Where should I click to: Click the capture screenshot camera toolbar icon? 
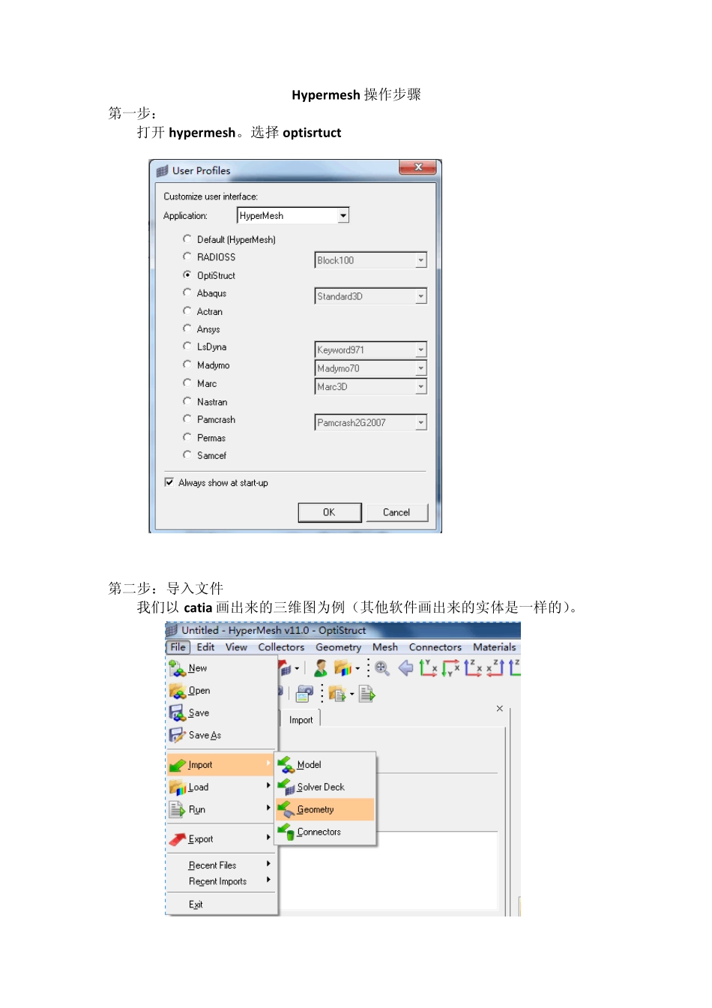coord(304,694)
